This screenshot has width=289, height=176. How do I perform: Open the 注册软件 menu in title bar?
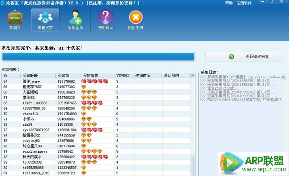pos(244,3)
